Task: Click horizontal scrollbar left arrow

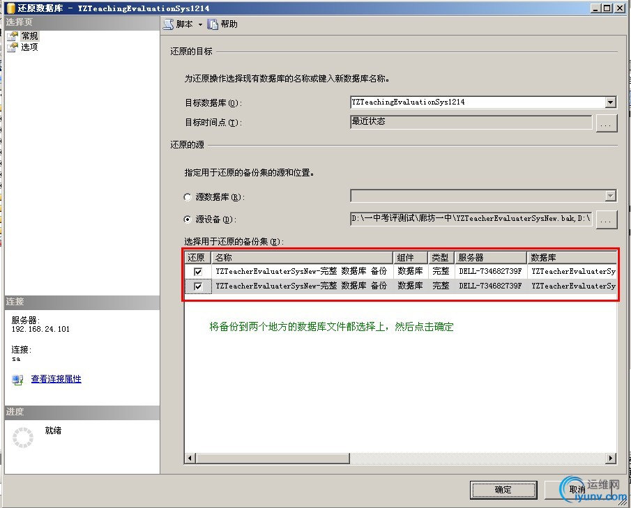Action: click(190, 458)
